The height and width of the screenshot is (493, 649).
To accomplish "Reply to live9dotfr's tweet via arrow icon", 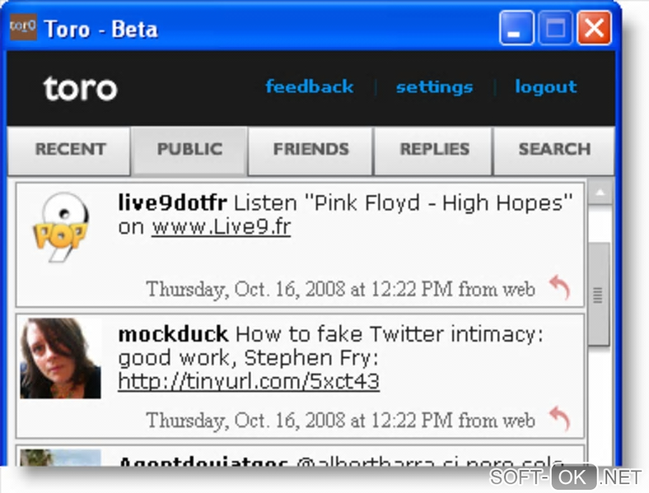I will pos(559,287).
